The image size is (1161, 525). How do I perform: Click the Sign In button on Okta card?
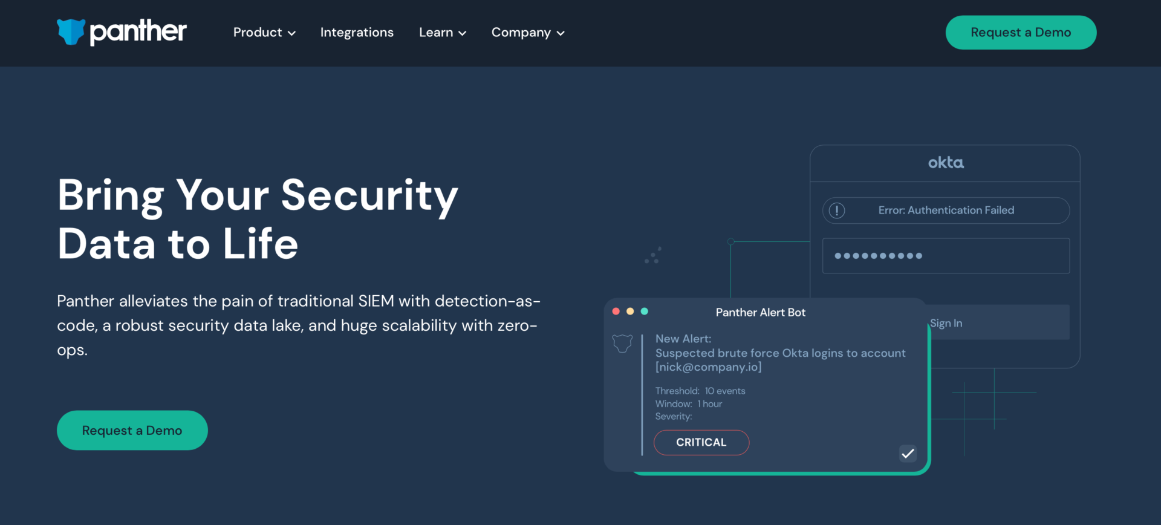tap(998, 323)
